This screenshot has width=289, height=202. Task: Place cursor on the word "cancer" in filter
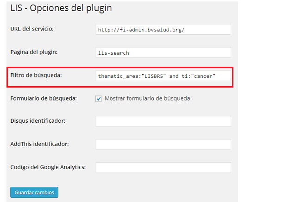(x=203, y=76)
